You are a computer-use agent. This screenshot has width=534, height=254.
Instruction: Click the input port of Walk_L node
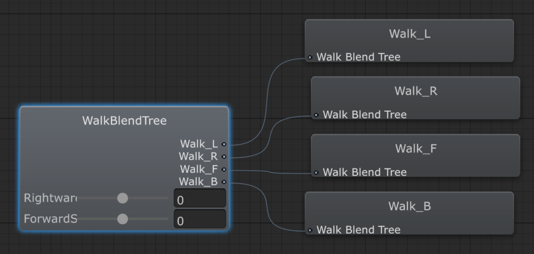point(310,57)
